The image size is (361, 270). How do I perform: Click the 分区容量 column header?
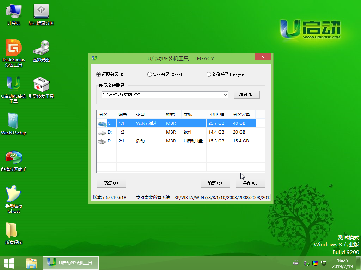243,114
